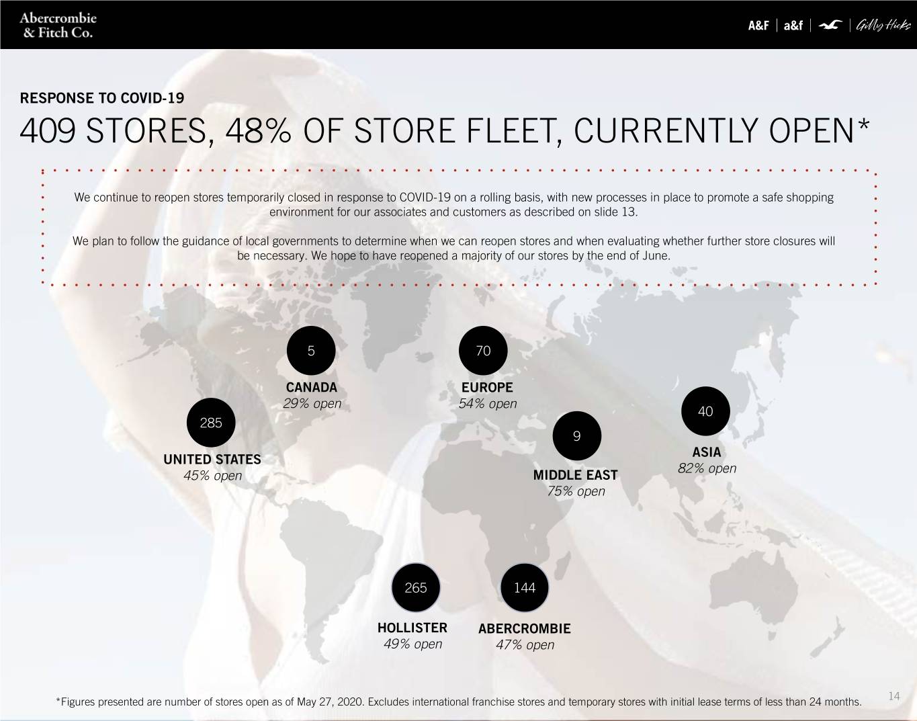The height and width of the screenshot is (721, 917).
Task: Click the "54% open" text
Action: (x=488, y=403)
